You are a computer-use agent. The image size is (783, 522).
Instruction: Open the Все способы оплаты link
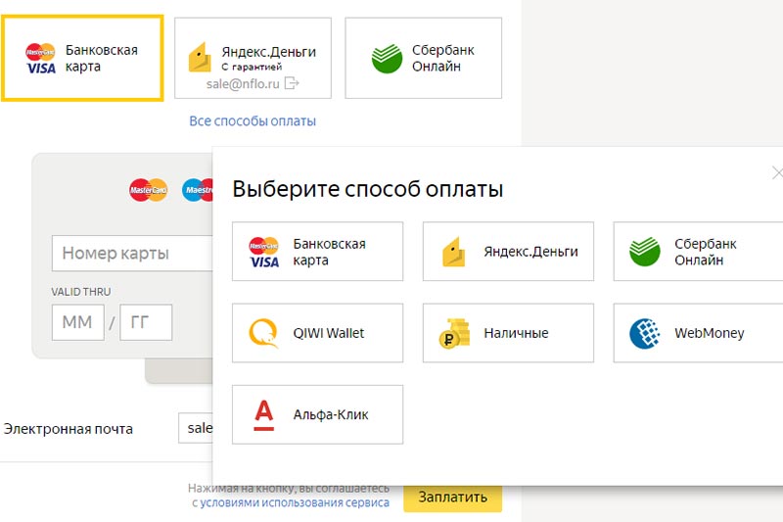[x=253, y=120]
